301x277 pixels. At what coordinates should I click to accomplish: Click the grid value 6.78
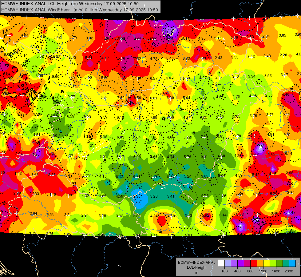point(154,176)
